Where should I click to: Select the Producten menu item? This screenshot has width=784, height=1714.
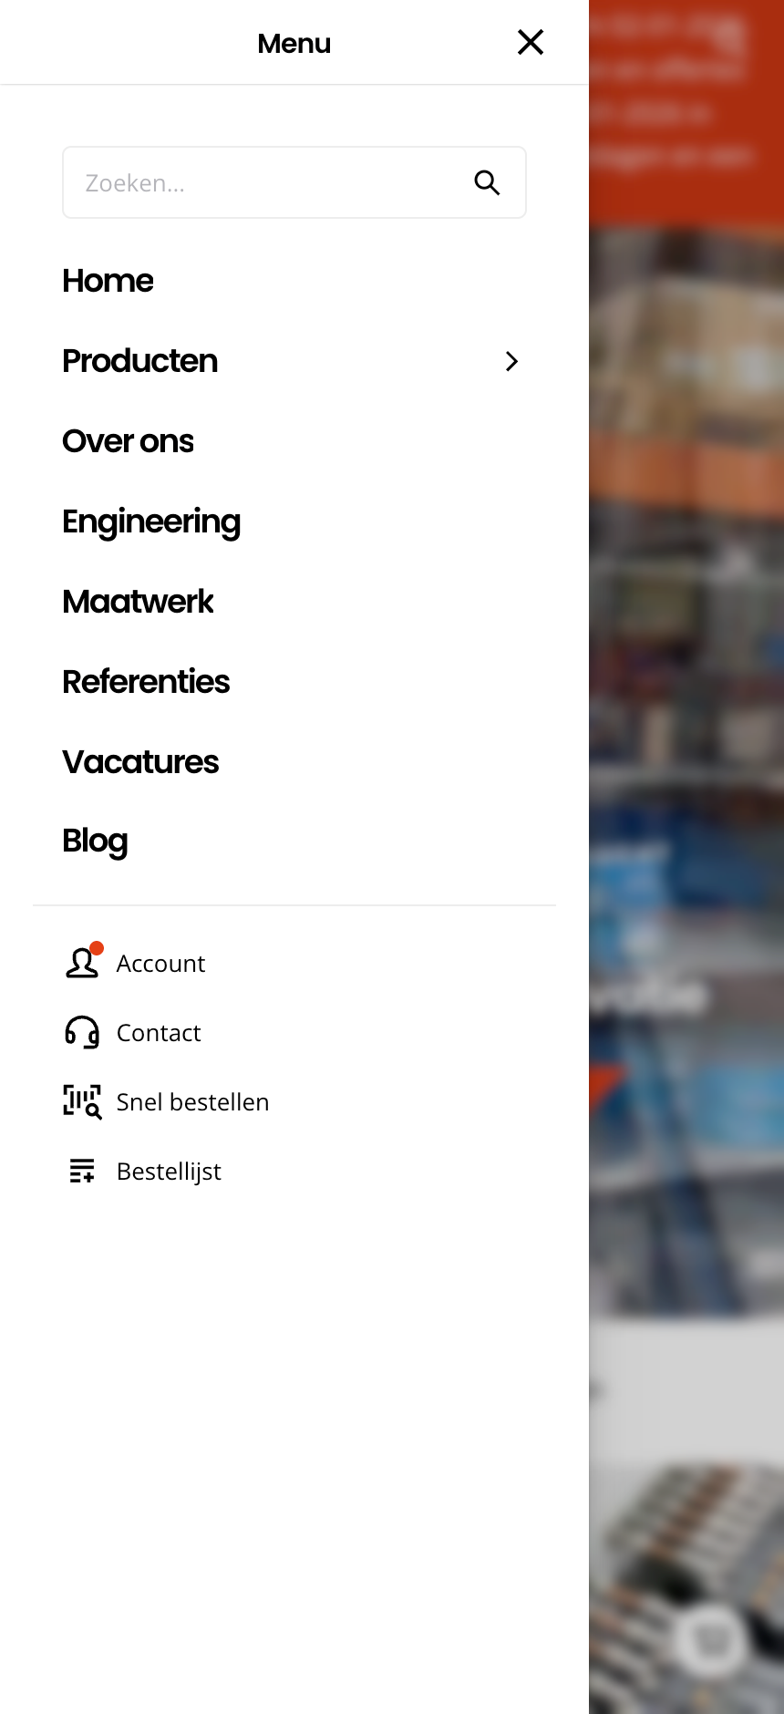[x=140, y=361]
